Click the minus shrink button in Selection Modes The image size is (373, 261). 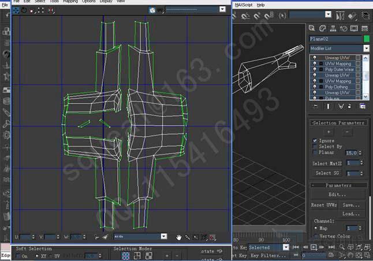pyautogui.click(x=177, y=256)
